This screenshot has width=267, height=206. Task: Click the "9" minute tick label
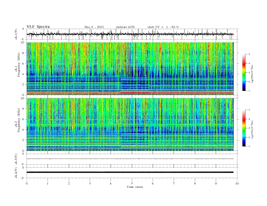click(x=216, y=183)
